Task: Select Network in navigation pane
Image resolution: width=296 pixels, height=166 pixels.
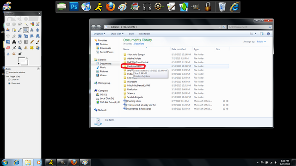Action: pyautogui.click(x=100, y=110)
